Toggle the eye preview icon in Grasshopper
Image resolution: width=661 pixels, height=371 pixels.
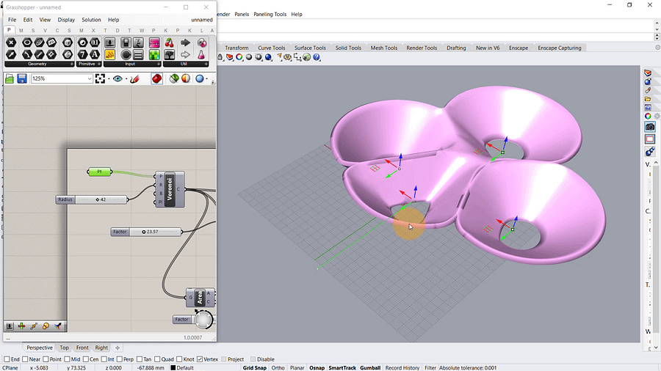(118, 78)
